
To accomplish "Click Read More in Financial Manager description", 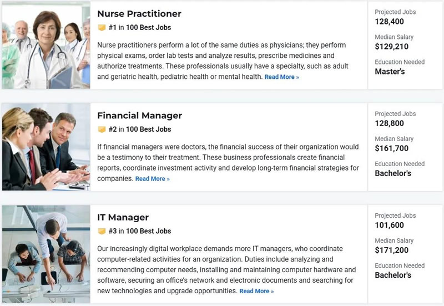I will (x=152, y=179).
